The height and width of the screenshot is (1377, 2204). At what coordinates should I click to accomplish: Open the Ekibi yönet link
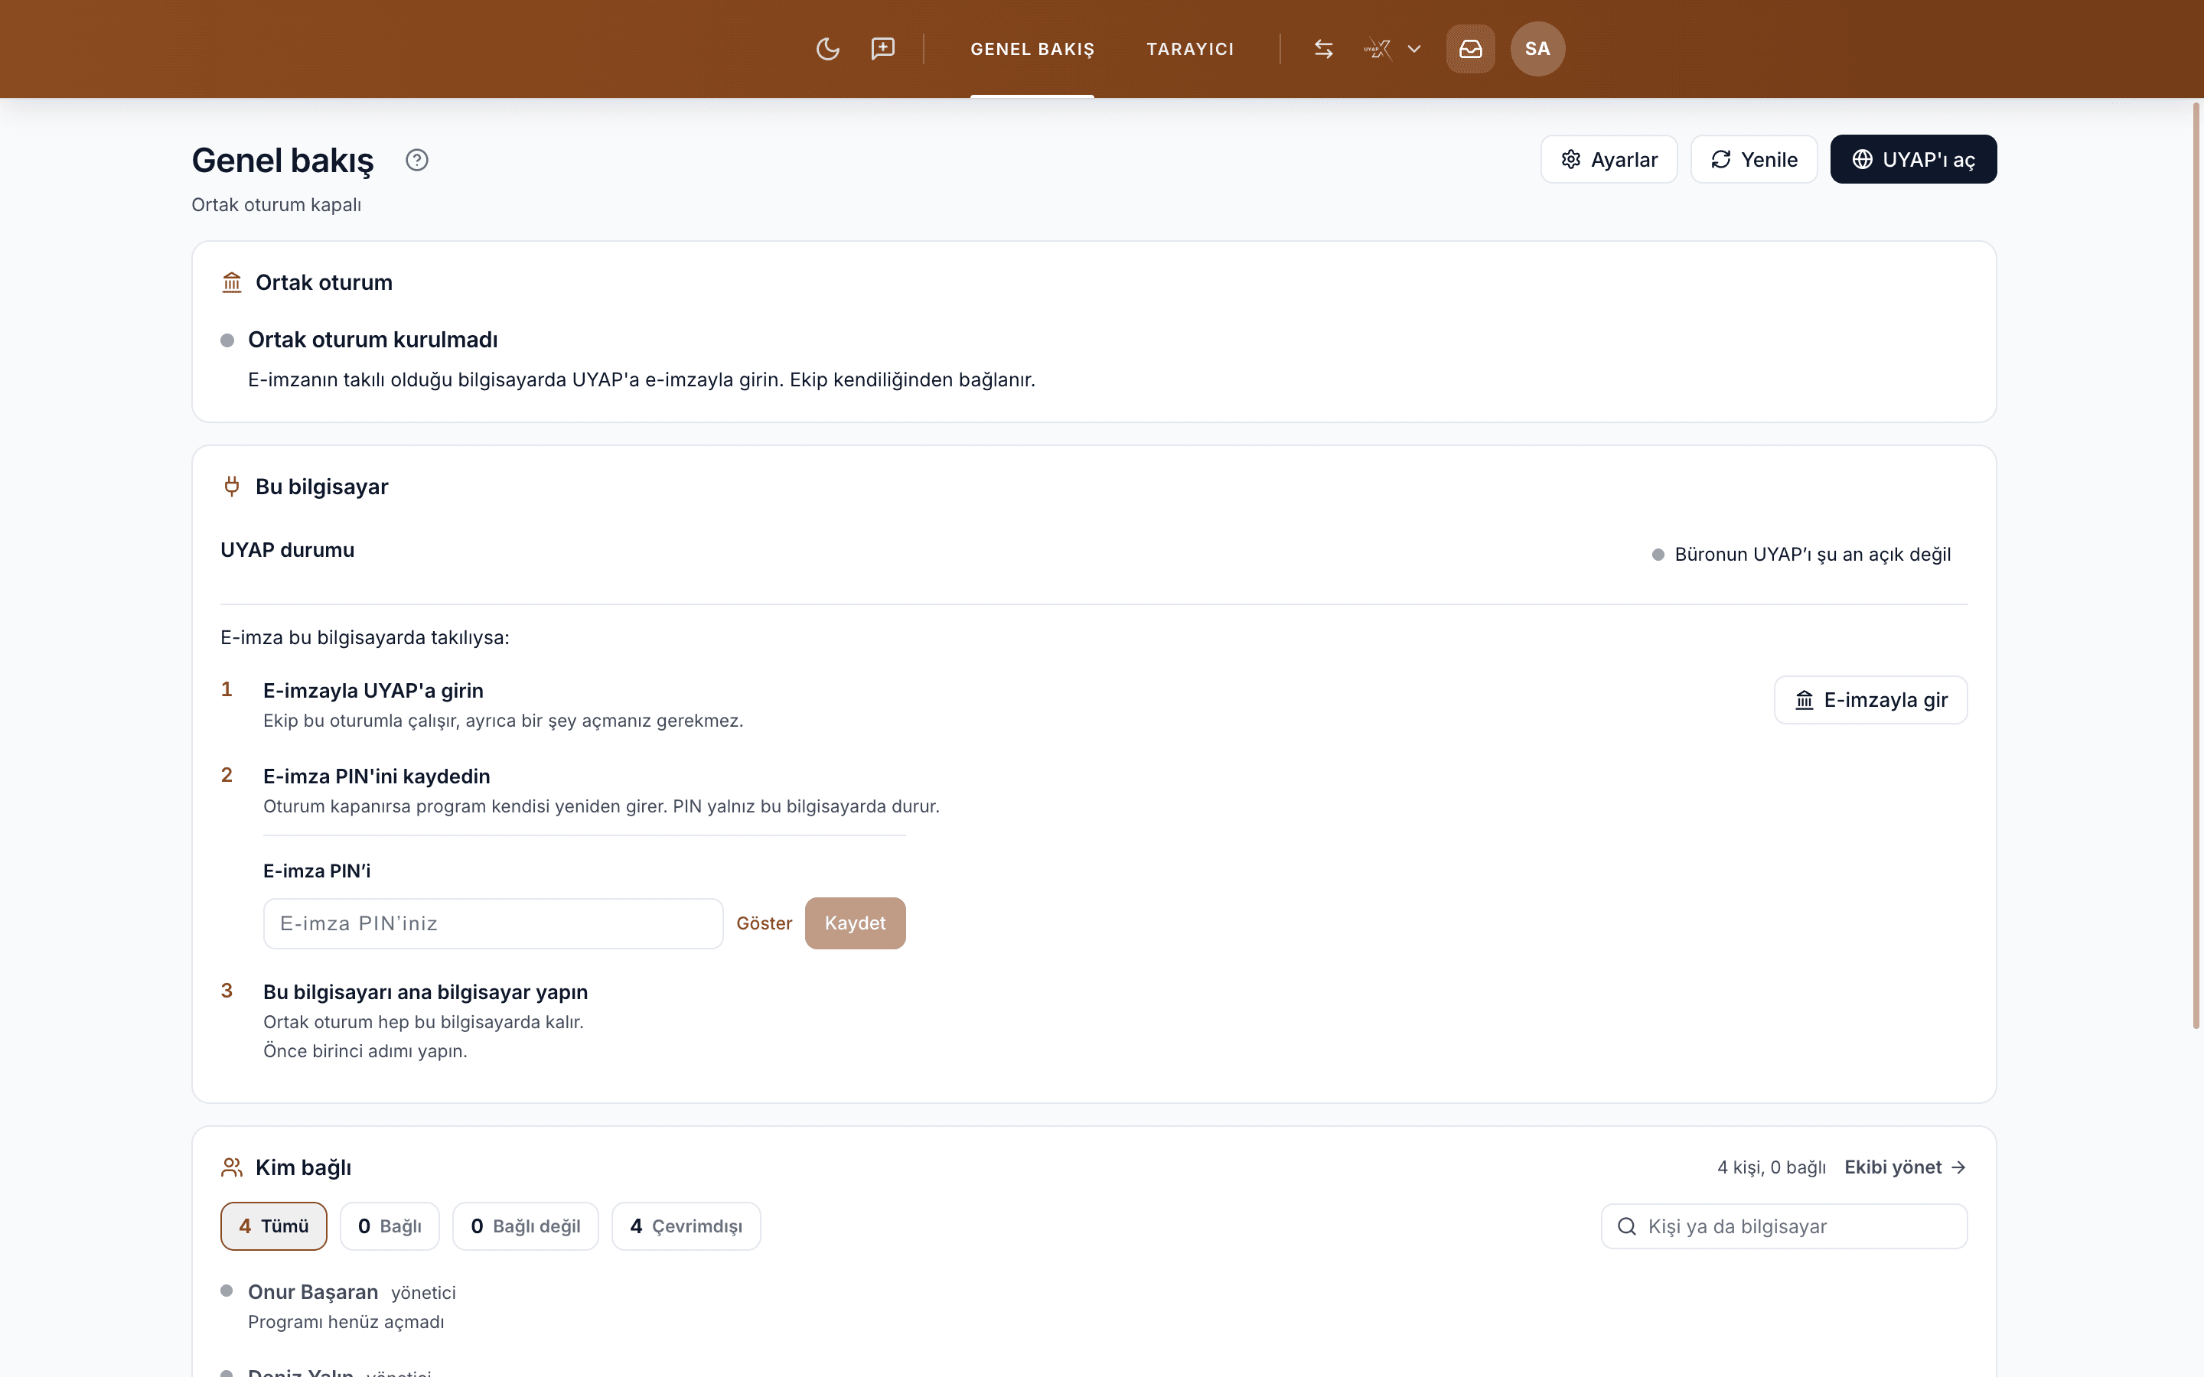tap(1904, 1167)
